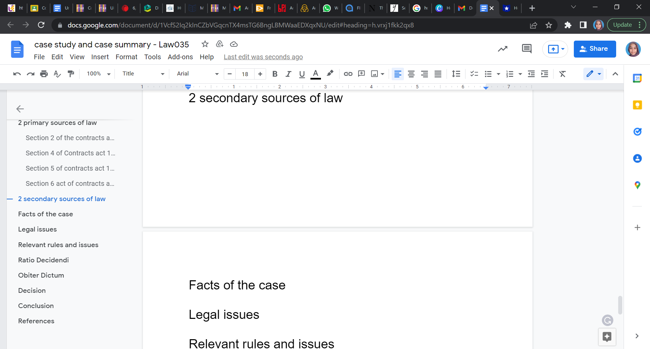Open the Insert menu

click(100, 57)
